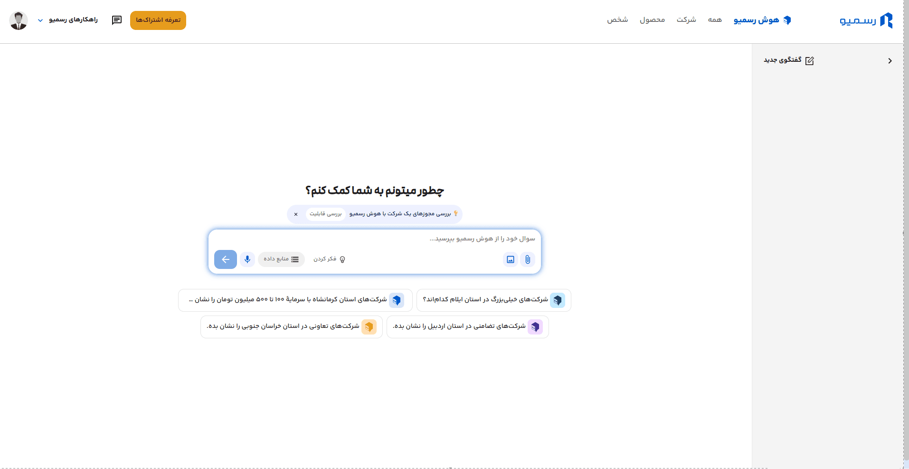Click the microphone voice input icon
The width and height of the screenshot is (909, 469).
click(x=247, y=259)
